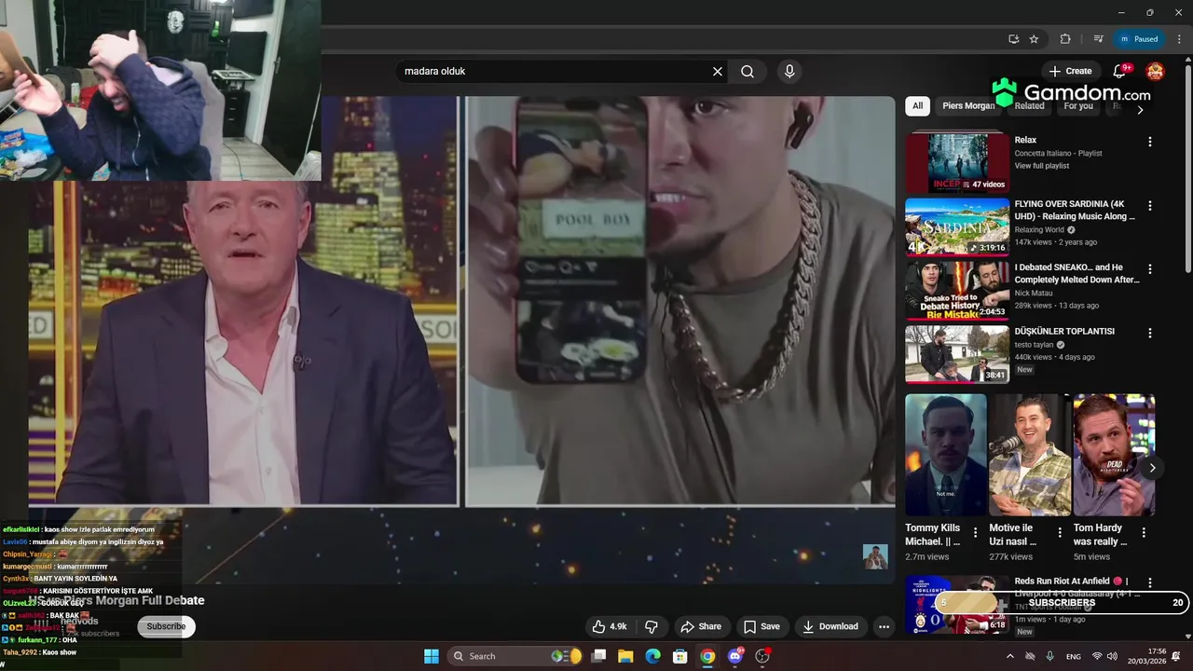Open the Paused Chrome profile button
Viewport: 1193px width, 671px height.
[1140, 39]
